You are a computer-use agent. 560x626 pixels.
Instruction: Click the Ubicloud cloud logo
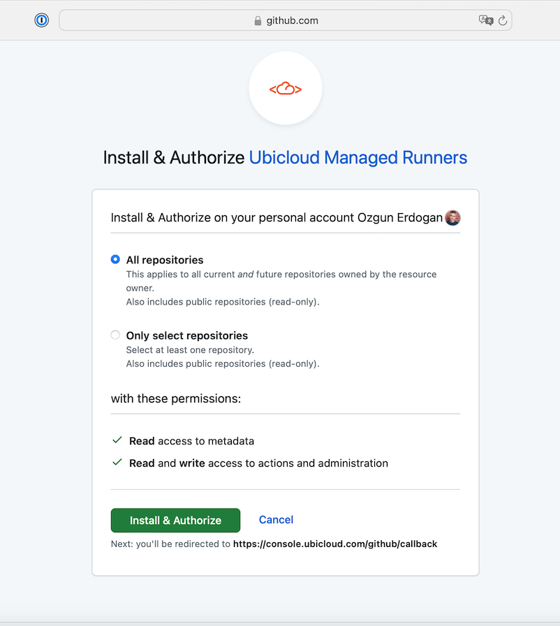click(x=286, y=88)
